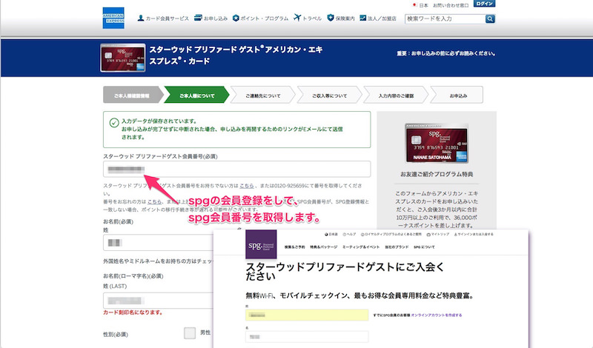Click the chart icon for 法人／加盟店

362,18
